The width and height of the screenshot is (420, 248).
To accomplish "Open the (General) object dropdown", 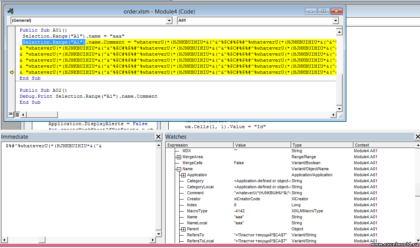I will (x=169, y=20).
